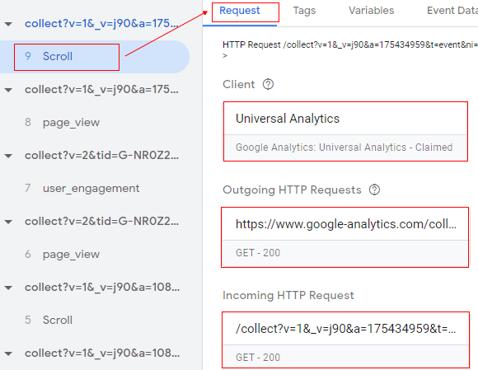
Task: Open the Client help question-mark icon
Action: click(x=268, y=84)
